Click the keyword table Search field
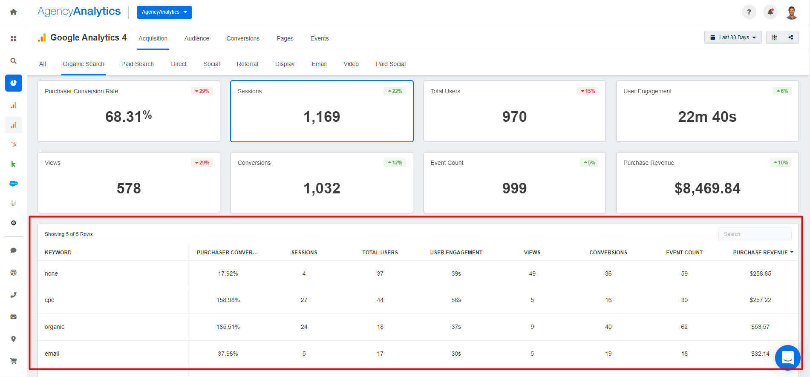Image resolution: width=810 pixels, height=377 pixels. pos(755,234)
